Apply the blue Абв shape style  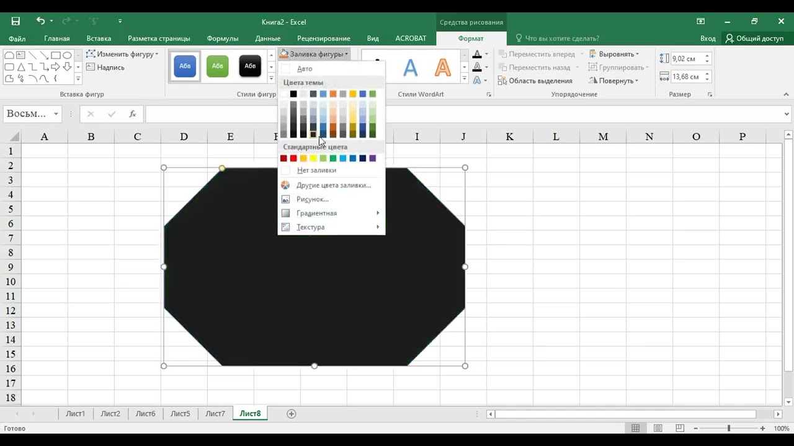(x=185, y=66)
